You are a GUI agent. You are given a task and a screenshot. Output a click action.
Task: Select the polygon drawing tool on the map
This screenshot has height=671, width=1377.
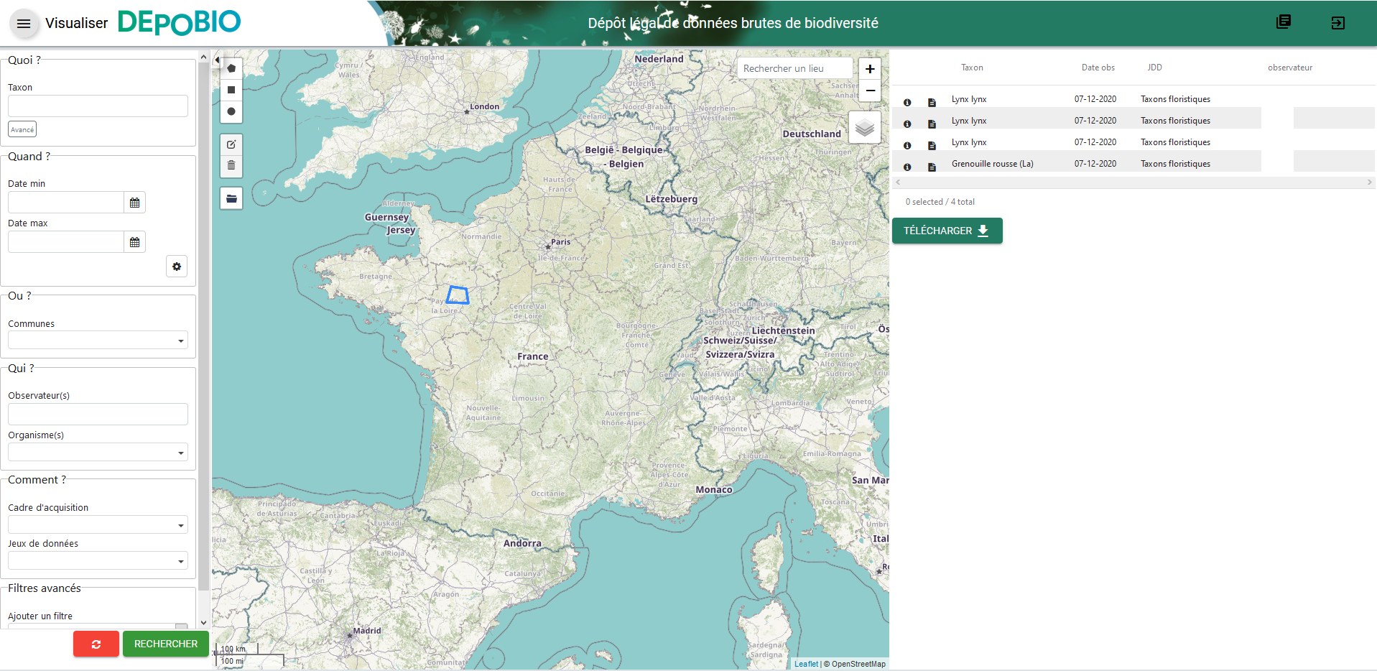point(231,68)
